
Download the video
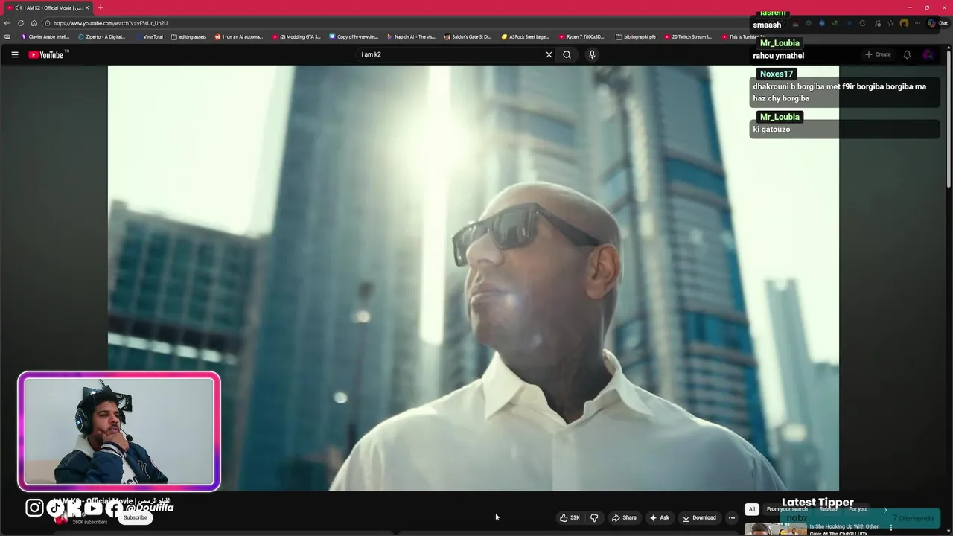[x=699, y=517]
